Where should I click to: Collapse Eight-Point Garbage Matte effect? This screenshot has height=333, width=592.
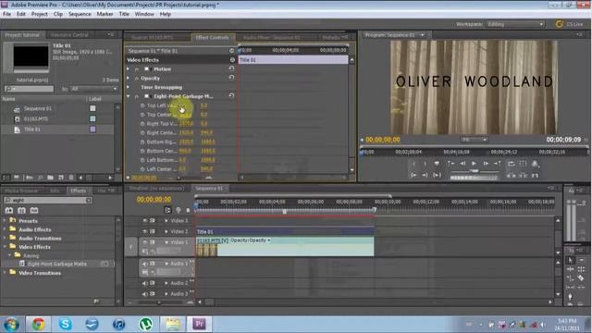(x=129, y=96)
